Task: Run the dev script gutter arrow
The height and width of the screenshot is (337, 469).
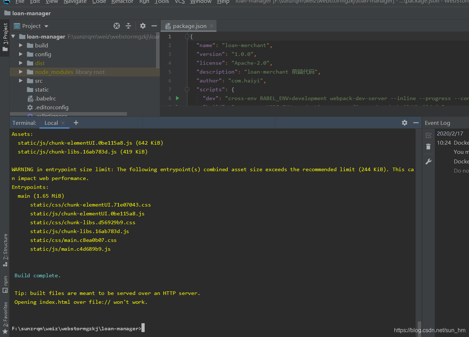Action: point(178,98)
